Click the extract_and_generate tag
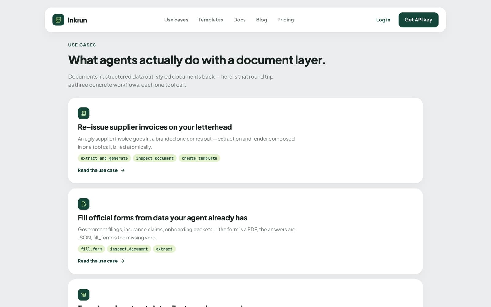Image resolution: width=491 pixels, height=307 pixels. [x=104, y=158]
